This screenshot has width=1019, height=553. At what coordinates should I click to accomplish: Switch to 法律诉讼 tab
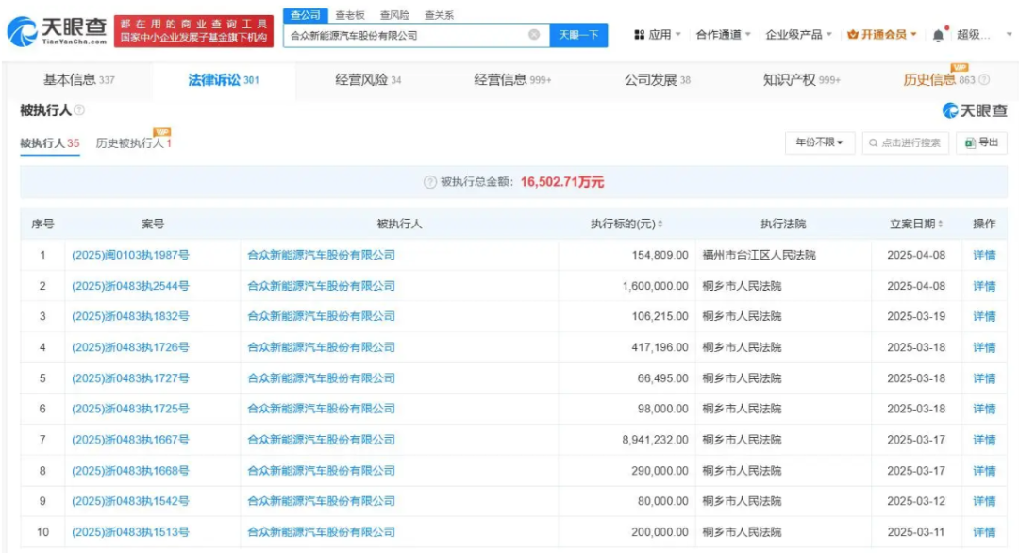pos(224,80)
